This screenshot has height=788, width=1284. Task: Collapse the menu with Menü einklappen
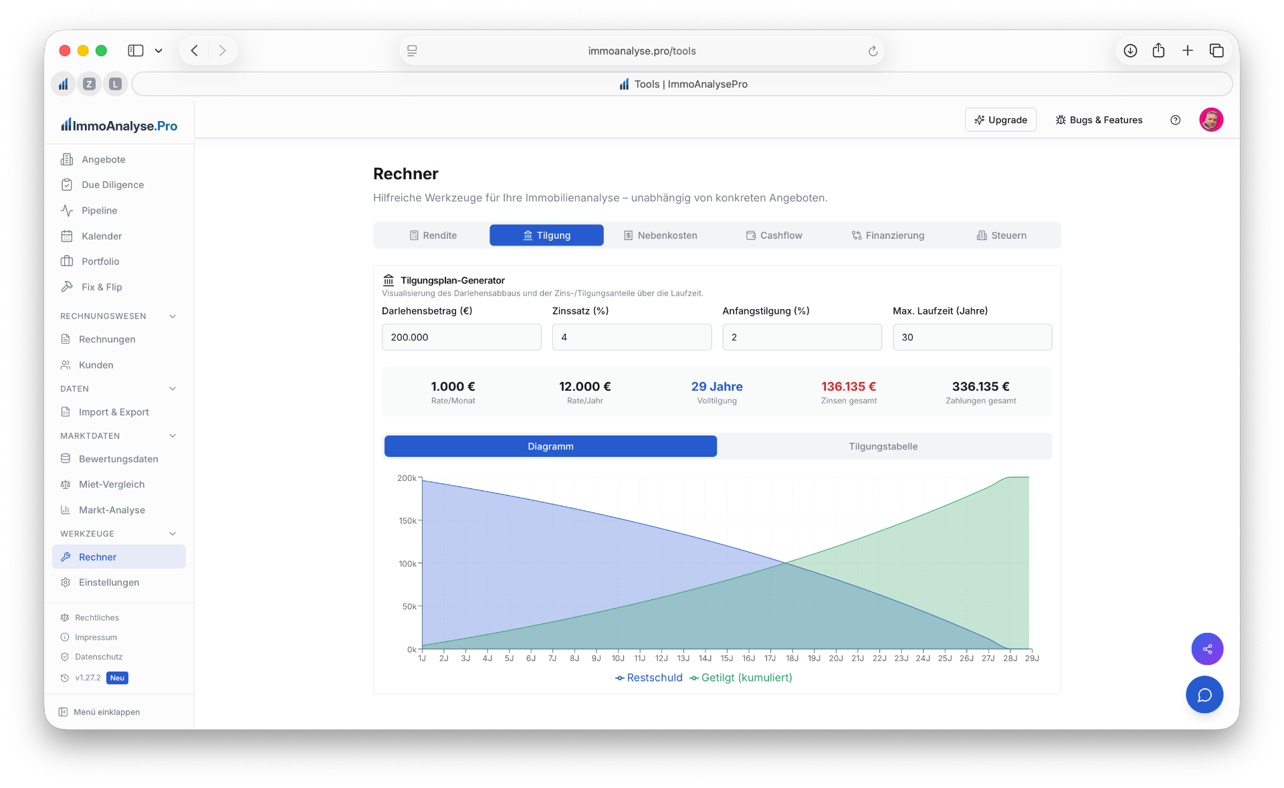100,712
